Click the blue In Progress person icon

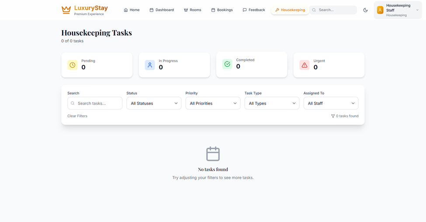click(x=150, y=65)
